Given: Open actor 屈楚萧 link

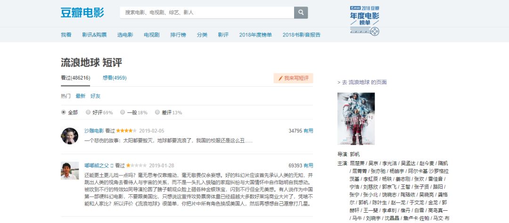Looking at the screenshot, I should click(x=357, y=163).
